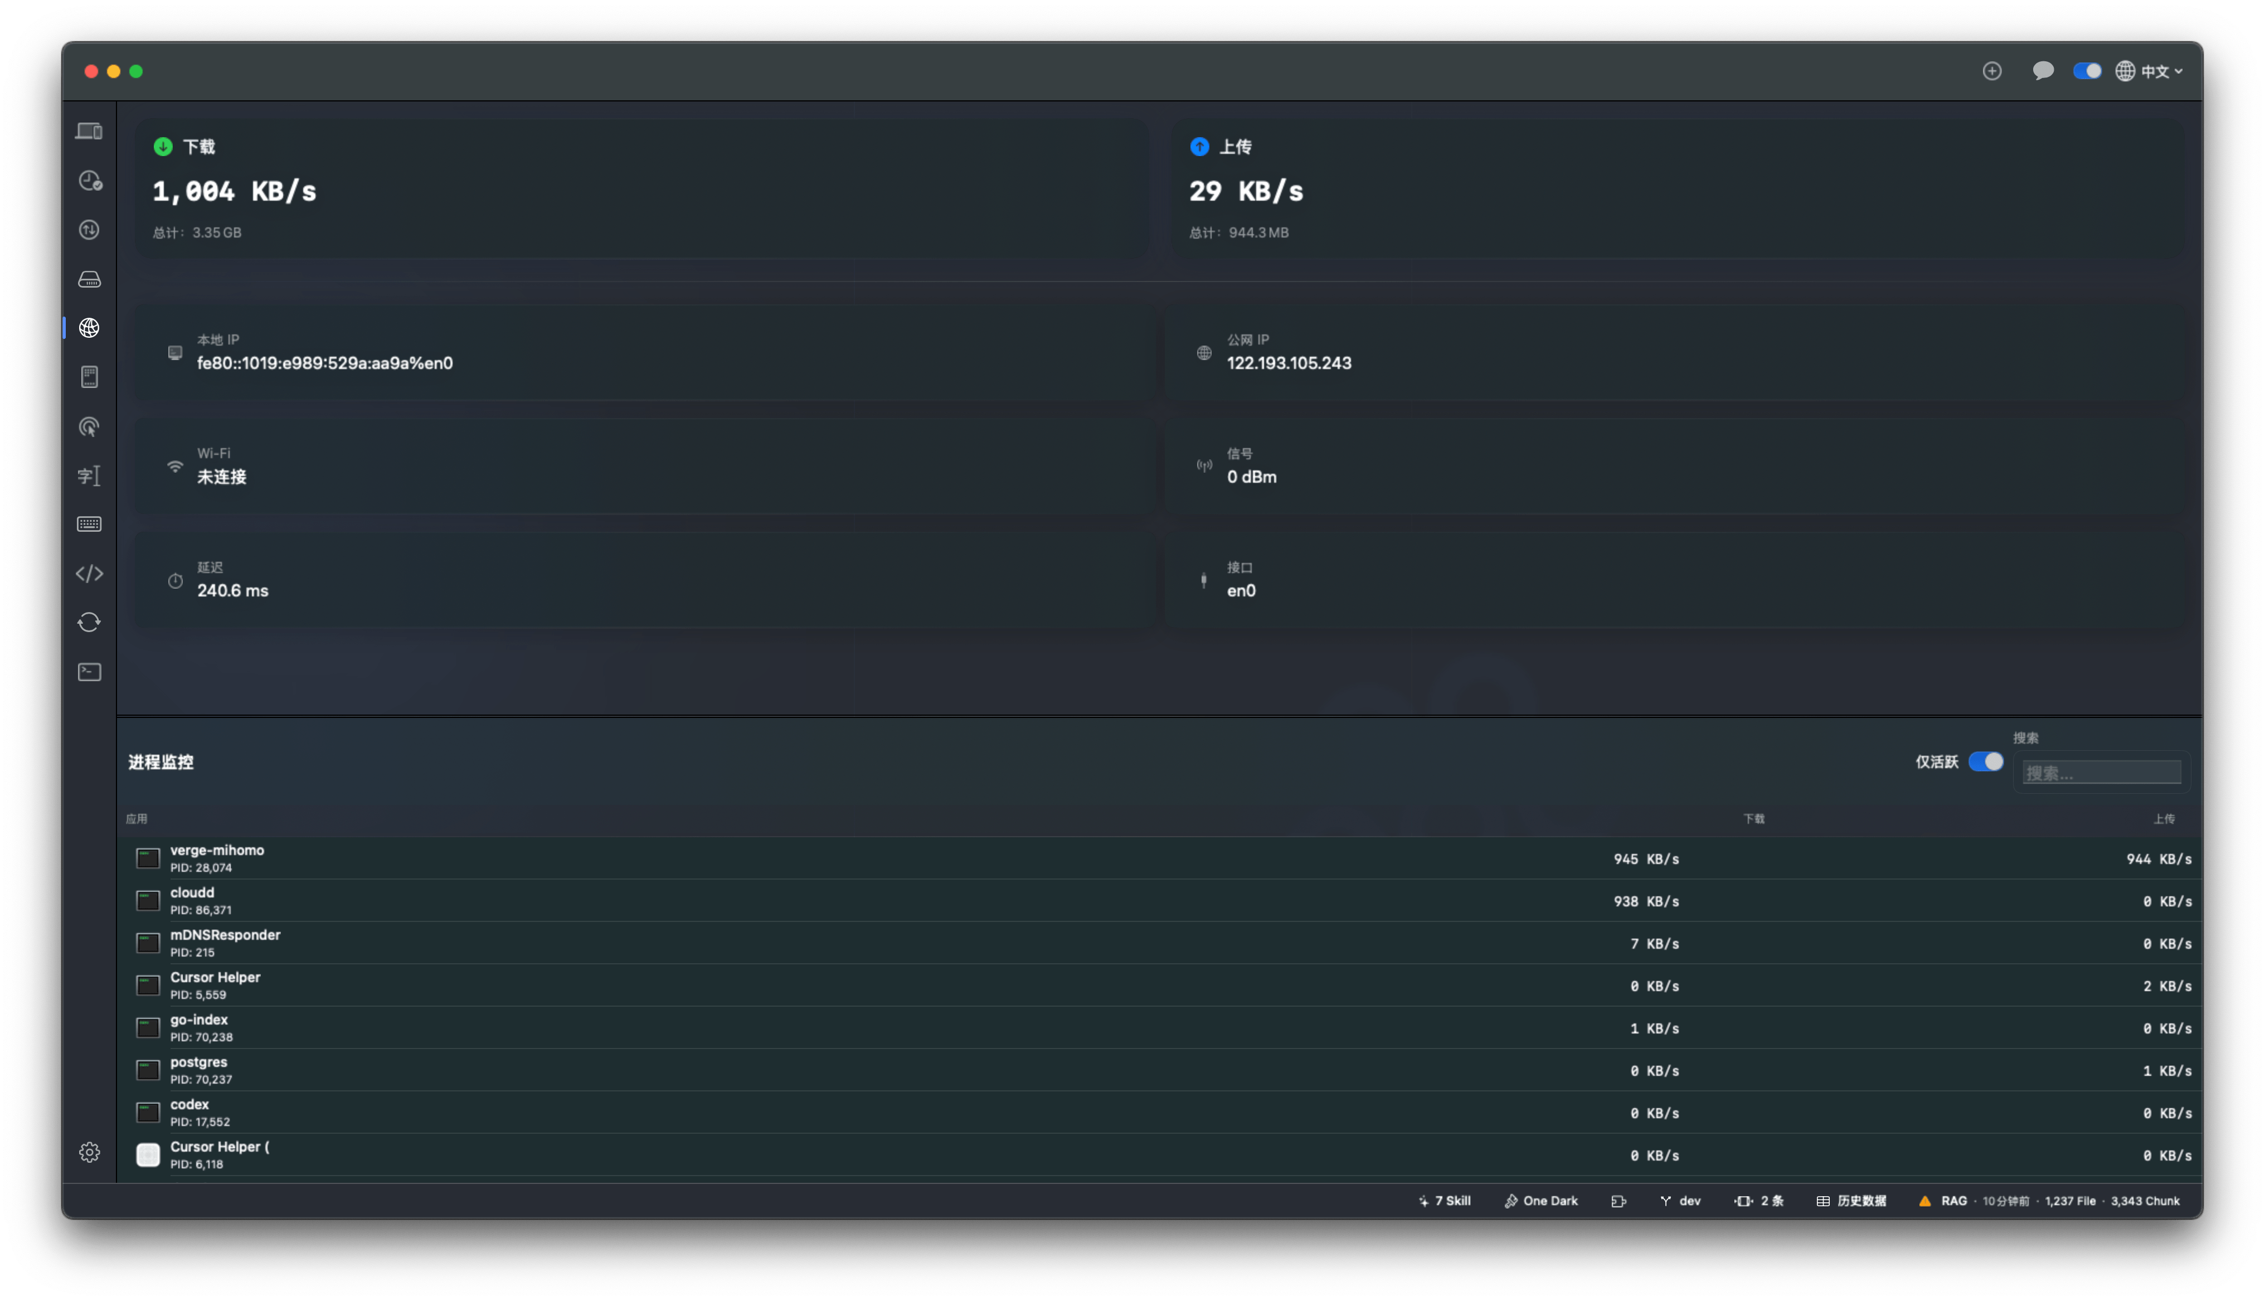Focus the process 搜索 input field
Screen dimensions: 2265x1301
2102,773
